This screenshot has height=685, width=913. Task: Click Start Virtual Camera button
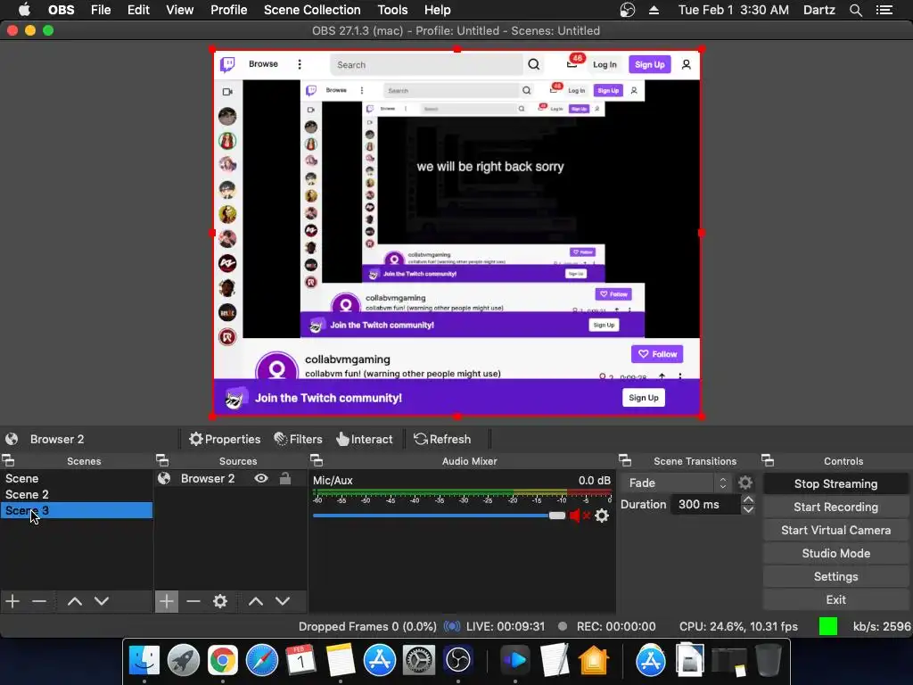pos(835,531)
